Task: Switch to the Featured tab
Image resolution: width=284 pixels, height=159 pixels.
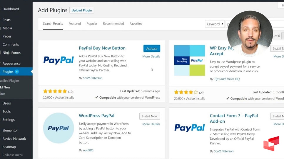Action: [x=75, y=24]
